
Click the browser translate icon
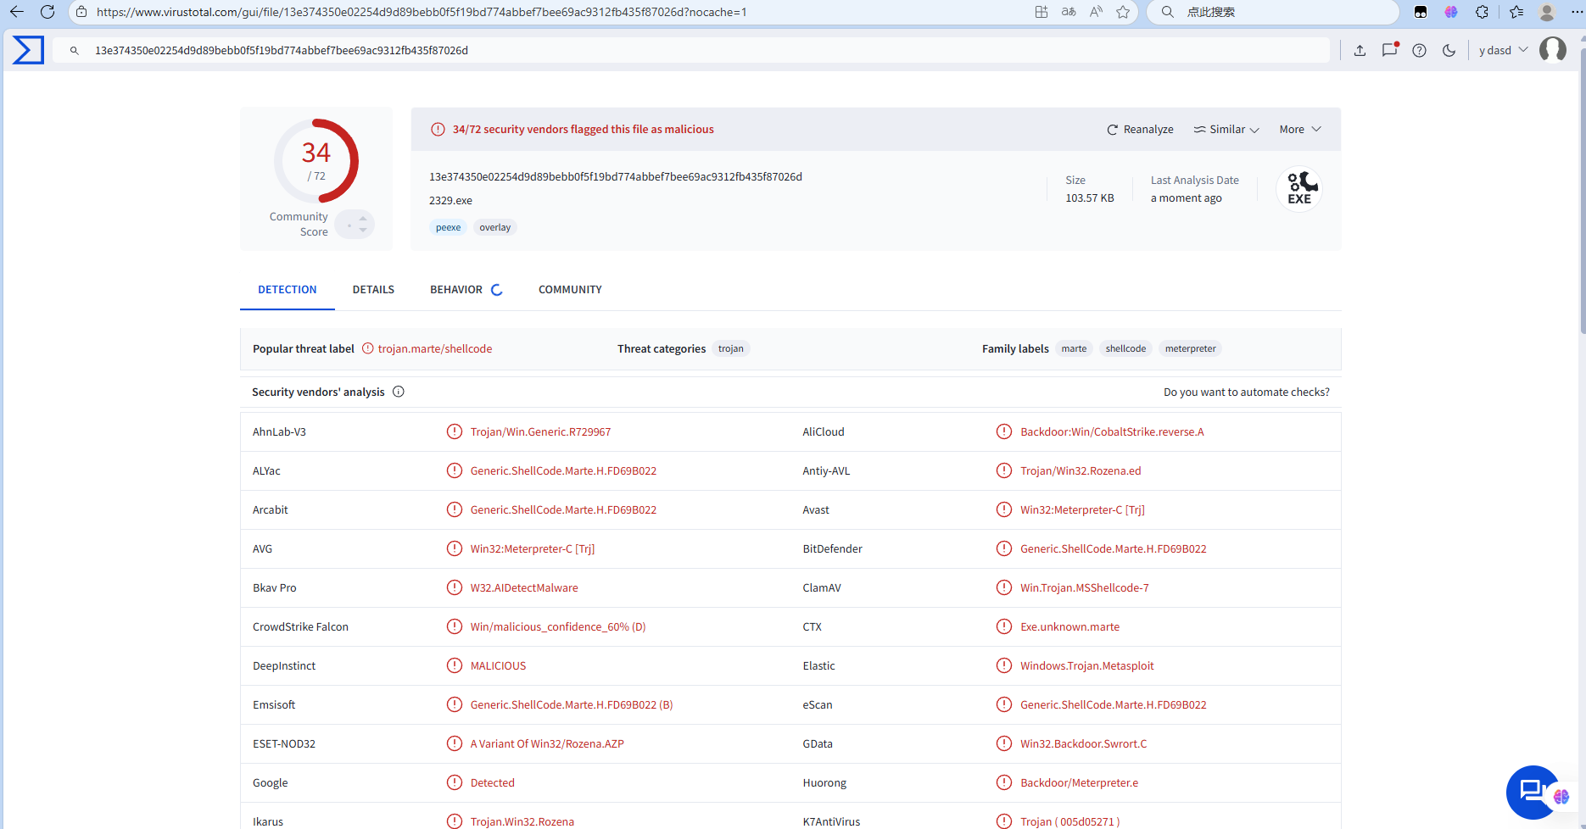pos(1069,12)
